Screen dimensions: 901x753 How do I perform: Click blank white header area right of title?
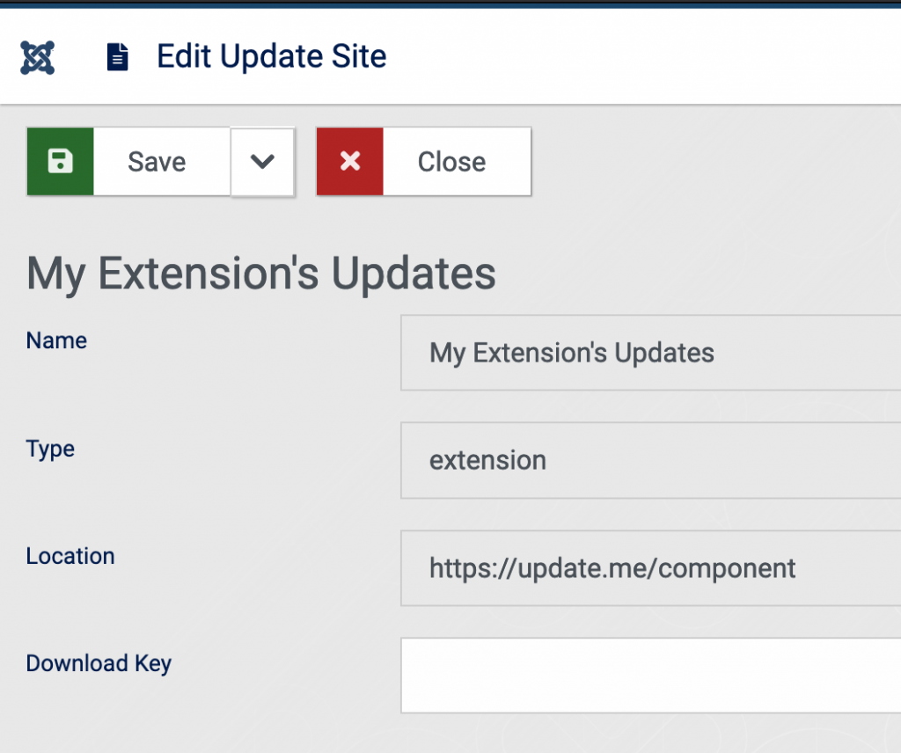643,56
